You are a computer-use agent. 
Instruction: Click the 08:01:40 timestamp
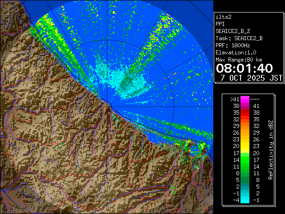tap(244, 68)
